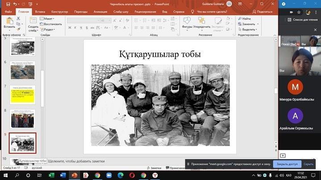
Task: Click the Windows search icon on taskbar
Action: click(x=16, y=176)
